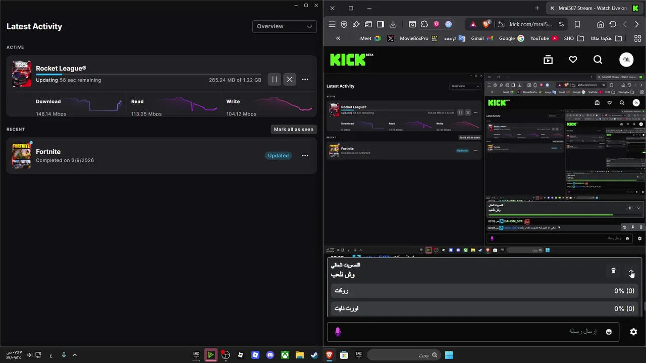Open Meet bookmark
Viewport: 646px width, 363px height.
pyautogui.click(x=370, y=38)
